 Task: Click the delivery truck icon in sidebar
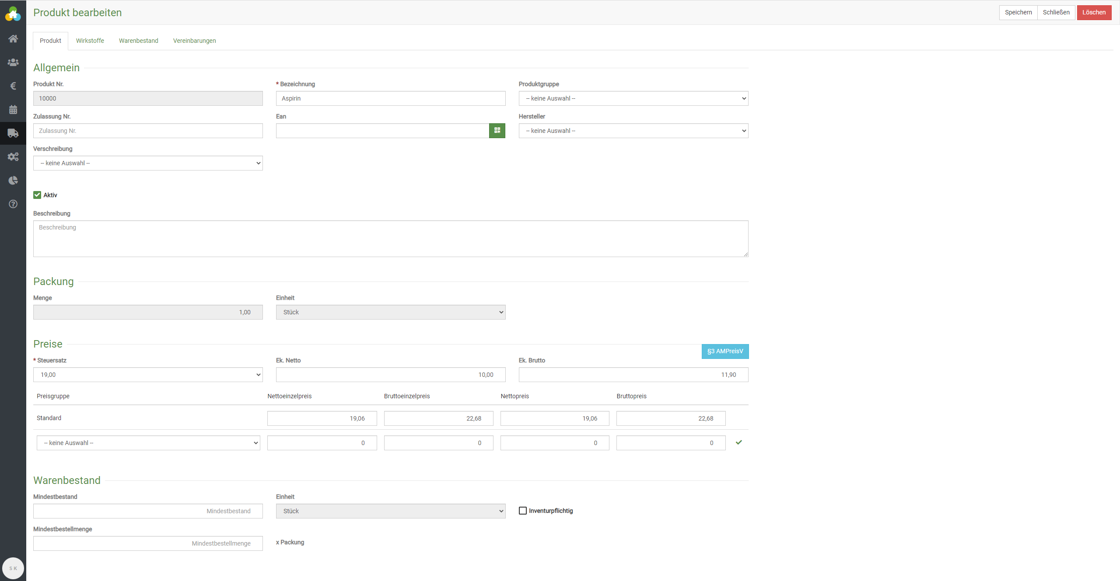point(13,133)
